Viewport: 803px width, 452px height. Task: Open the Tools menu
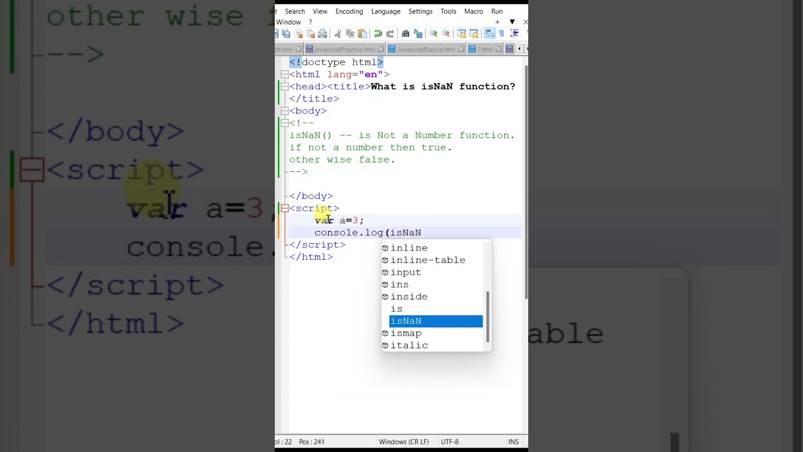tap(449, 11)
